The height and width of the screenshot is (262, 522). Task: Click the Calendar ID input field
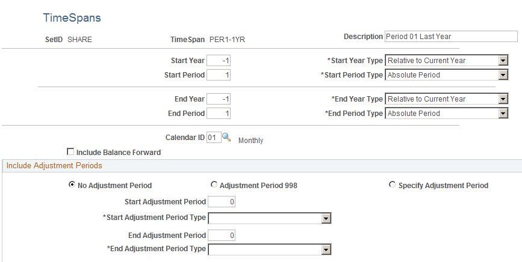[x=212, y=138]
